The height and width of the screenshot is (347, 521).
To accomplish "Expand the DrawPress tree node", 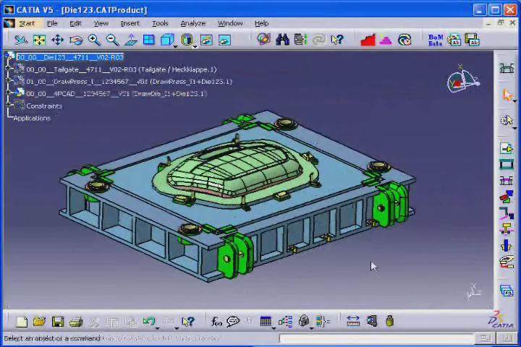I will click(x=9, y=82).
